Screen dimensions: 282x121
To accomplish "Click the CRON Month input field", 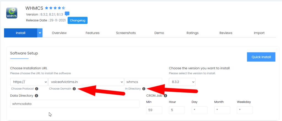I will click(222, 110).
